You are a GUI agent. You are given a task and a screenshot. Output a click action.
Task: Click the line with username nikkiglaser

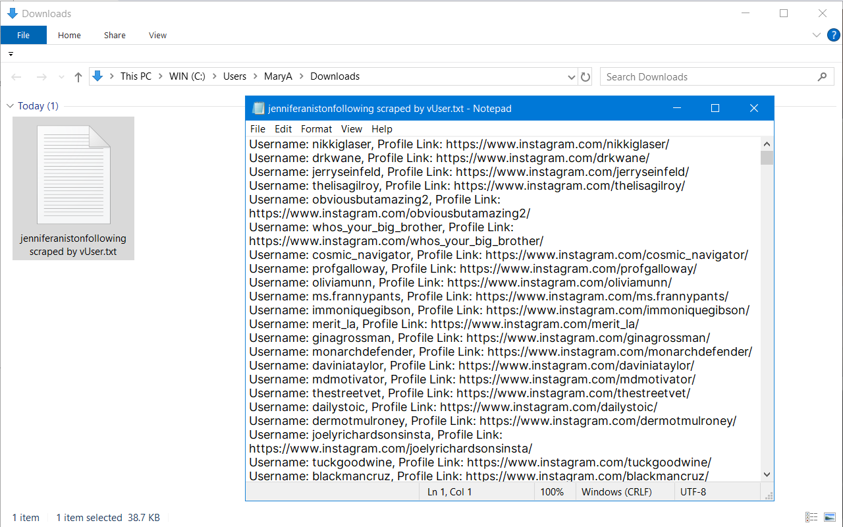tap(459, 144)
